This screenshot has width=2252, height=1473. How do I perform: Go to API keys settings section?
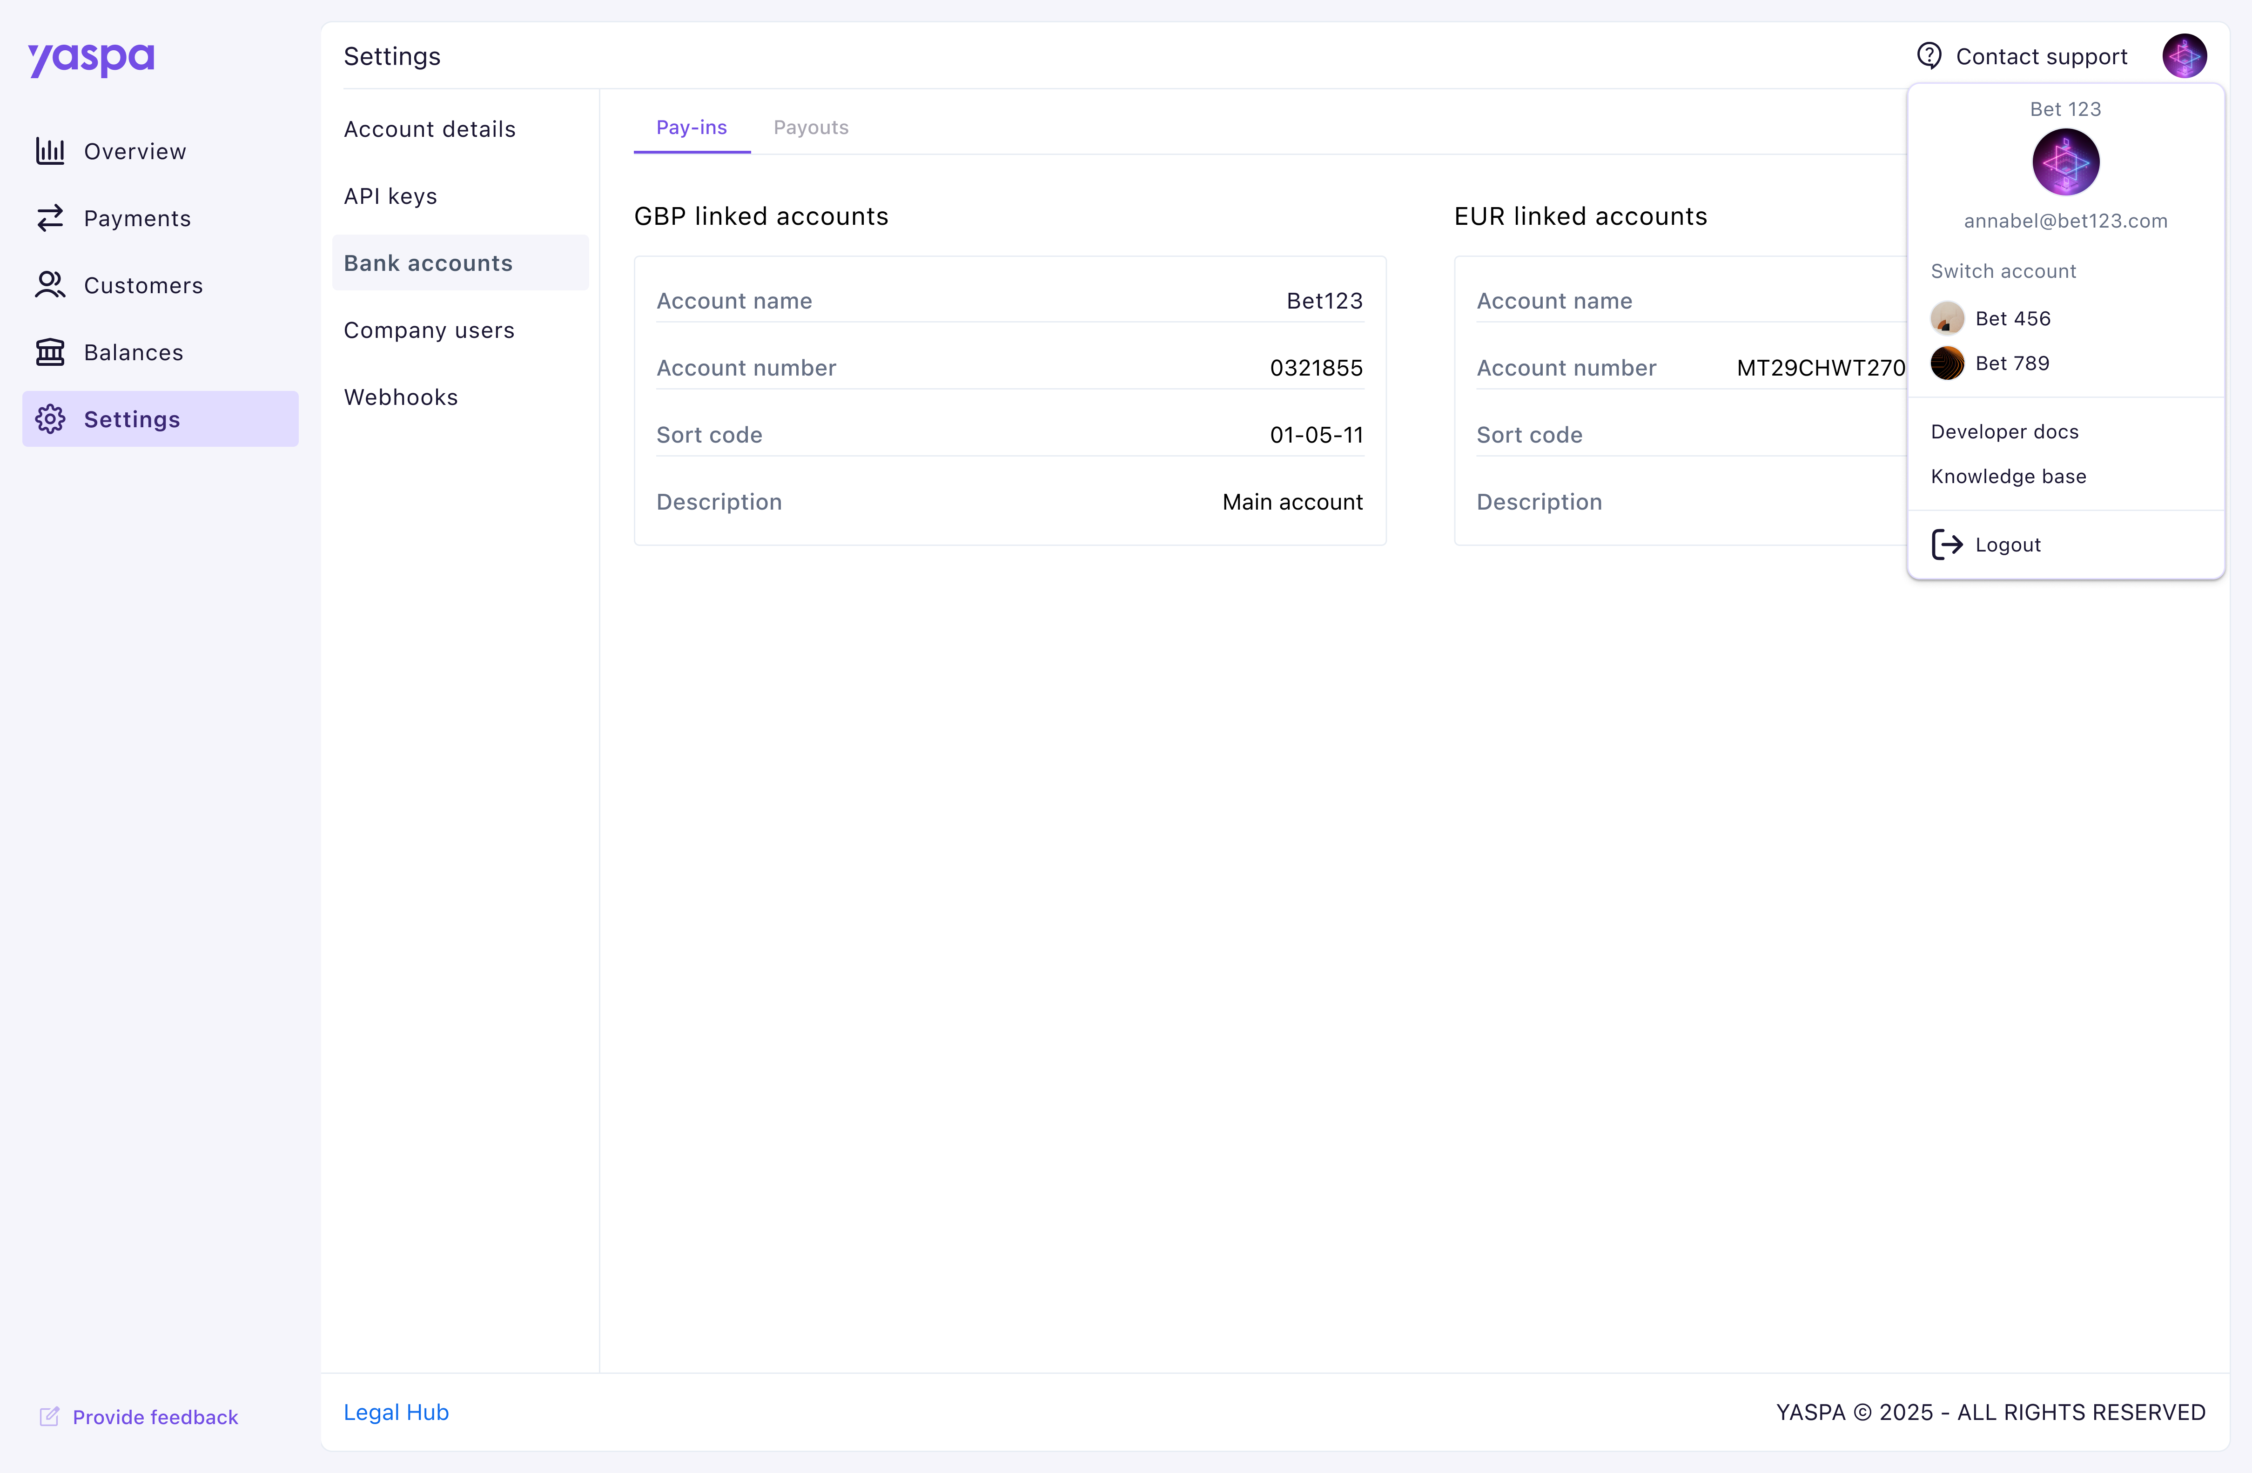(x=390, y=196)
